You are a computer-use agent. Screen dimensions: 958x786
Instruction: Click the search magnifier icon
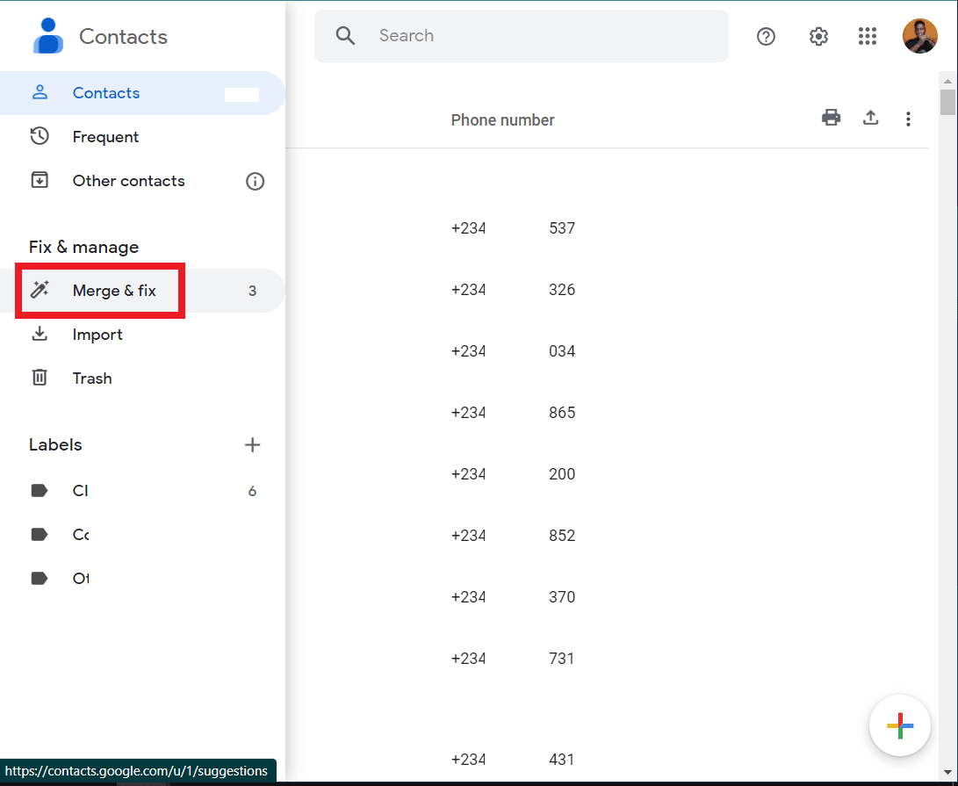click(x=346, y=36)
